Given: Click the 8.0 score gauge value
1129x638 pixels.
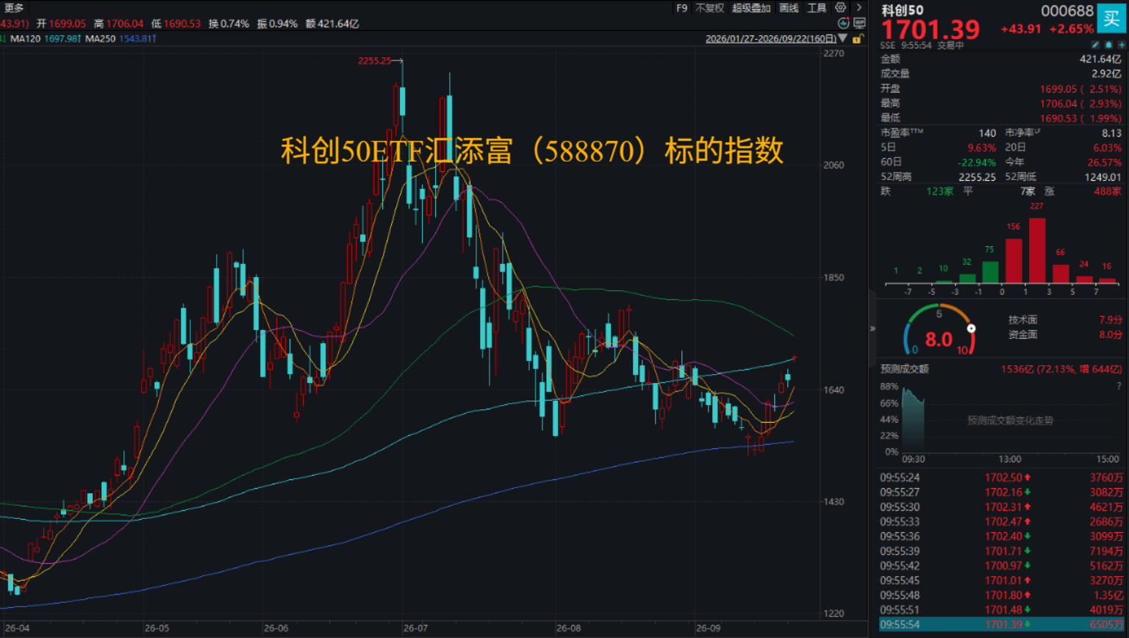Looking at the screenshot, I should click(939, 340).
